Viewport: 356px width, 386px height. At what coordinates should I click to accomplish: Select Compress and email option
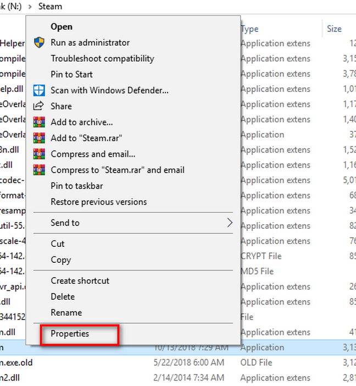pyautogui.click(x=93, y=154)
